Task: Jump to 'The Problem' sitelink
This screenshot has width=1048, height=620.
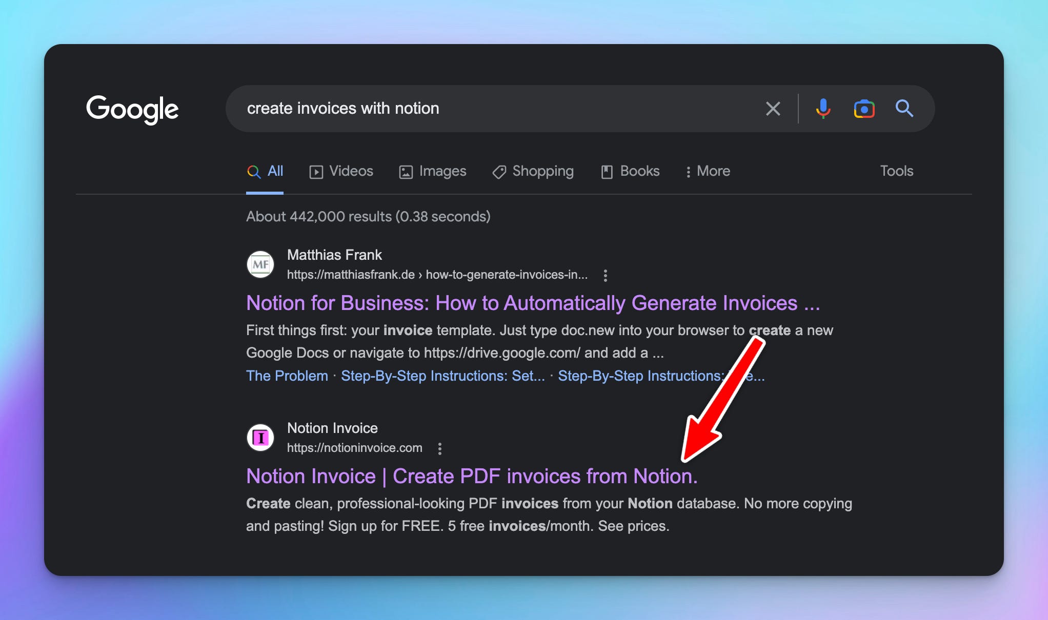Action: point(287,376)
